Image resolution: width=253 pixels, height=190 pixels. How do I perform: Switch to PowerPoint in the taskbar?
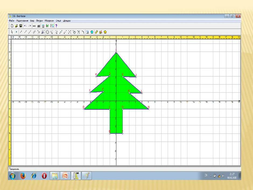click(65, 176)
